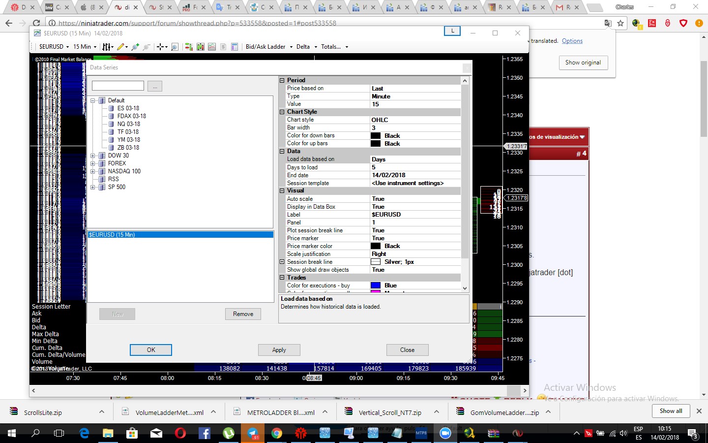Click OK in Data Series dialog
The image size is (708, 443).
tap(151, 350)
